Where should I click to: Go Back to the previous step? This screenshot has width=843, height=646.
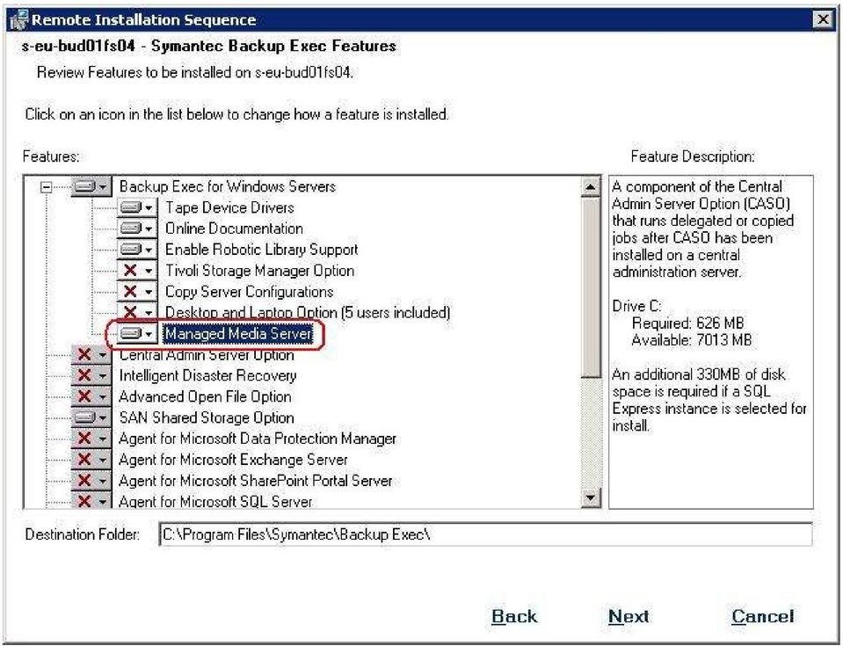[514, 616]
